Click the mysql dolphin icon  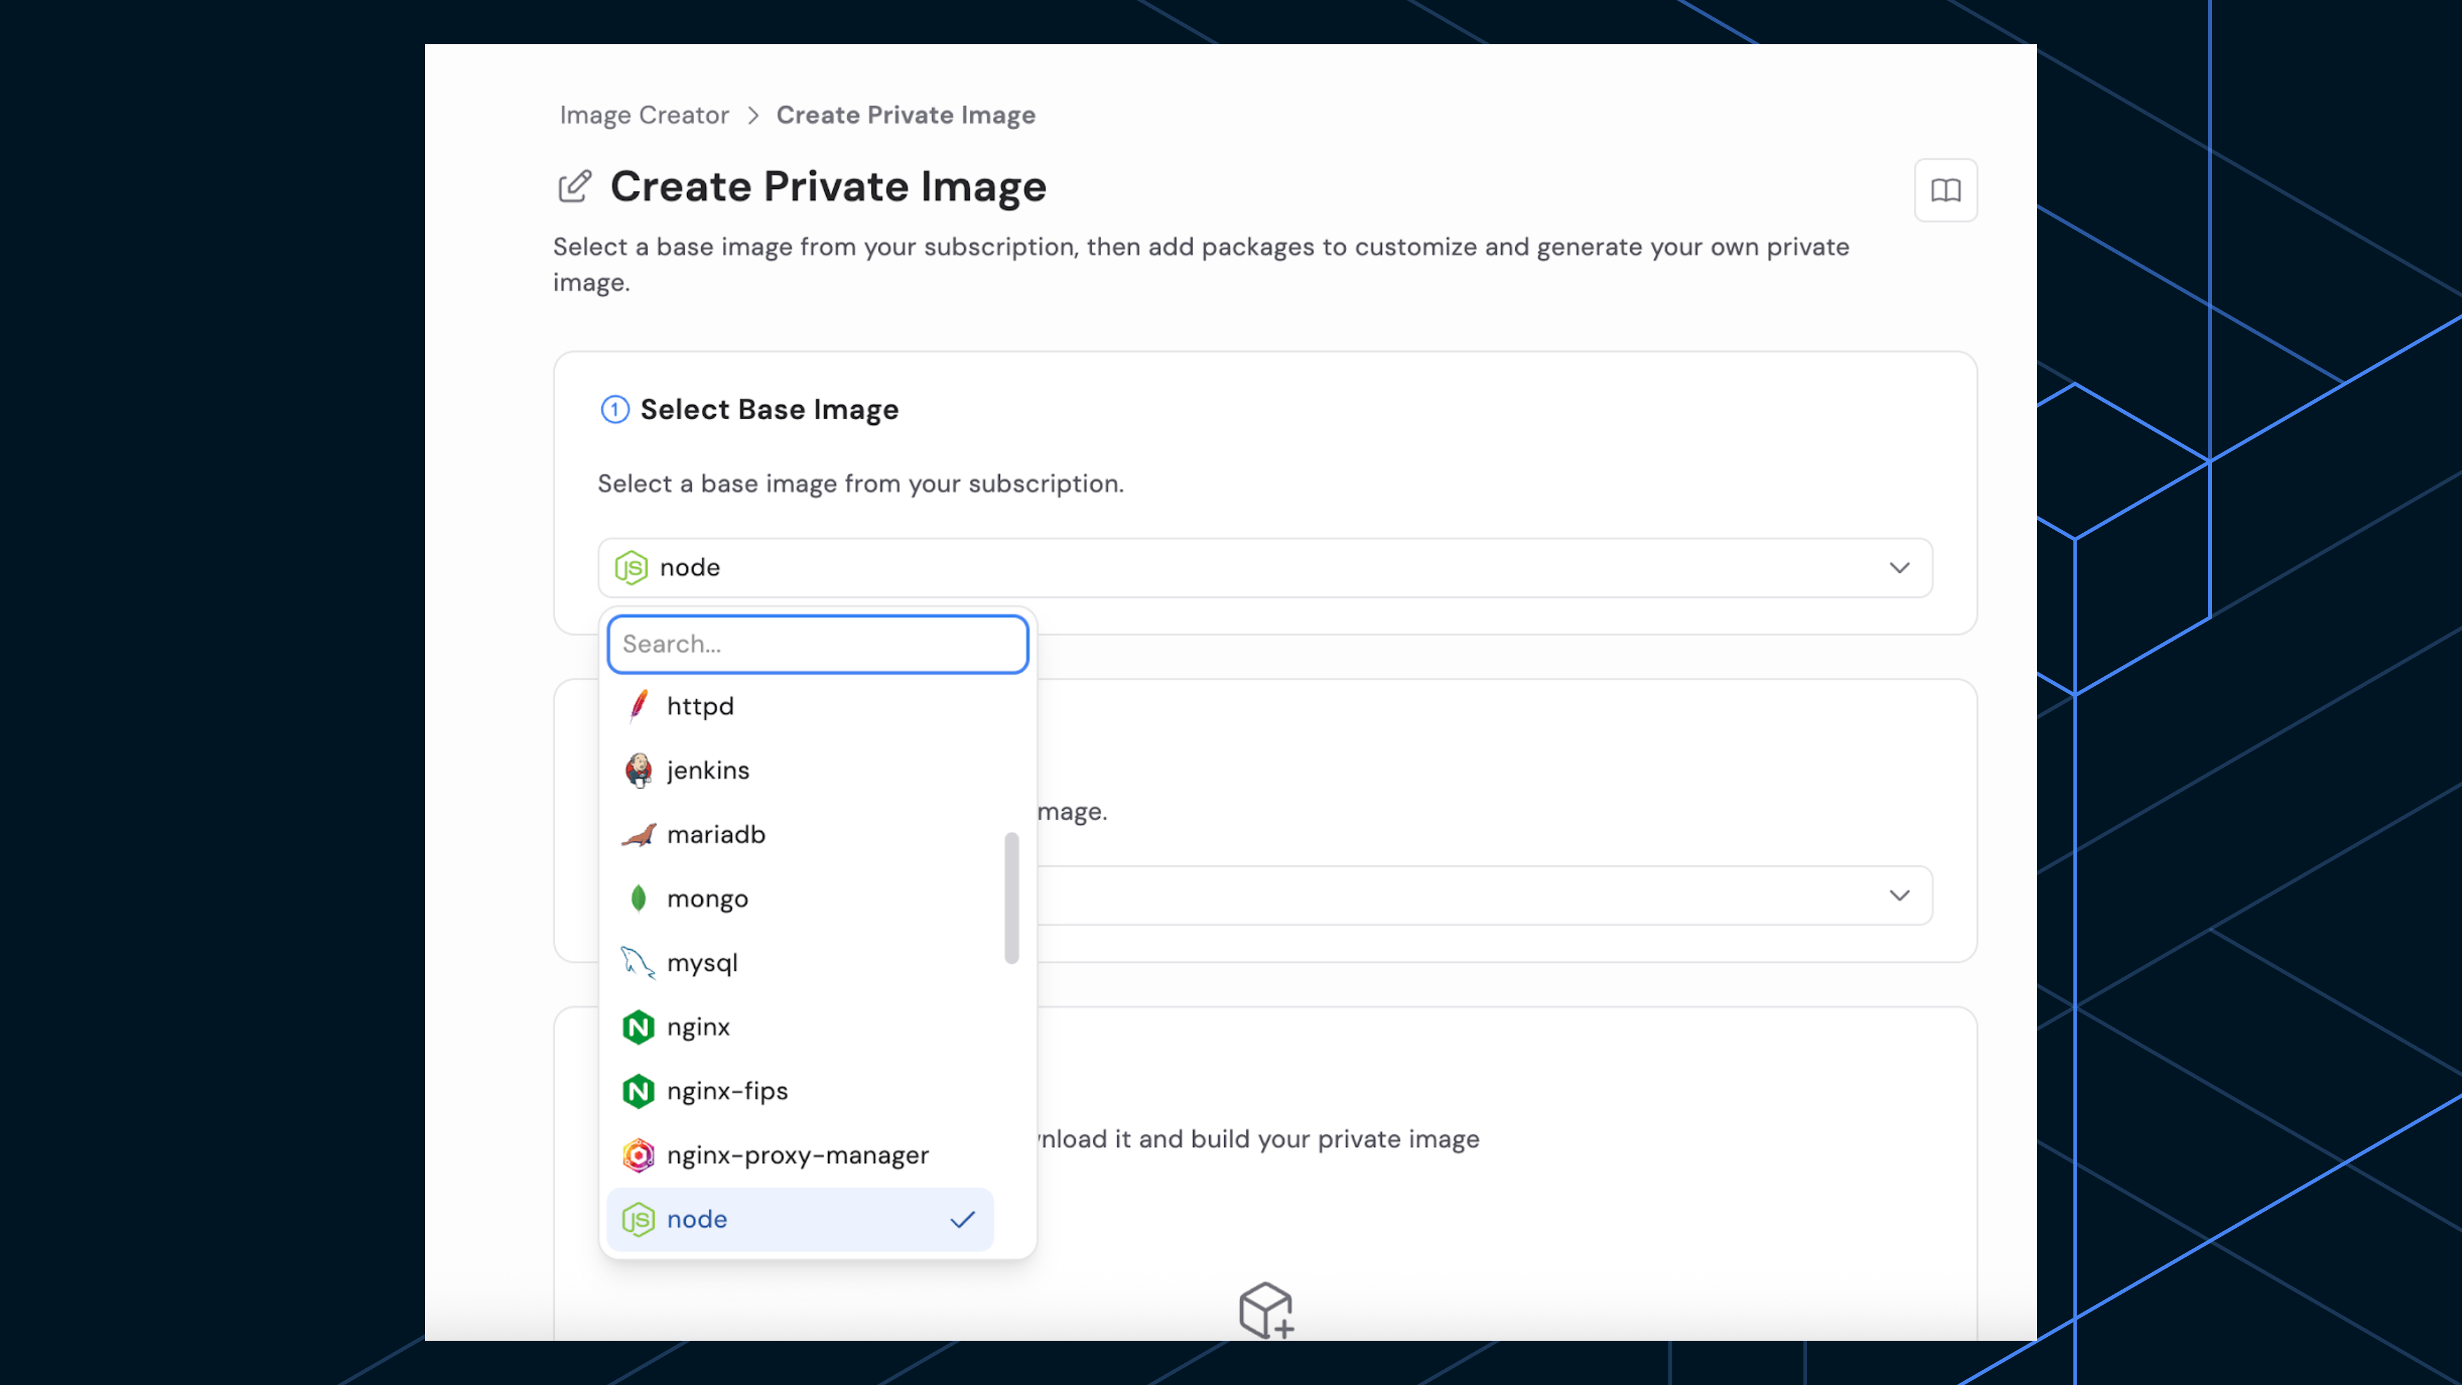tap(638, 963)
